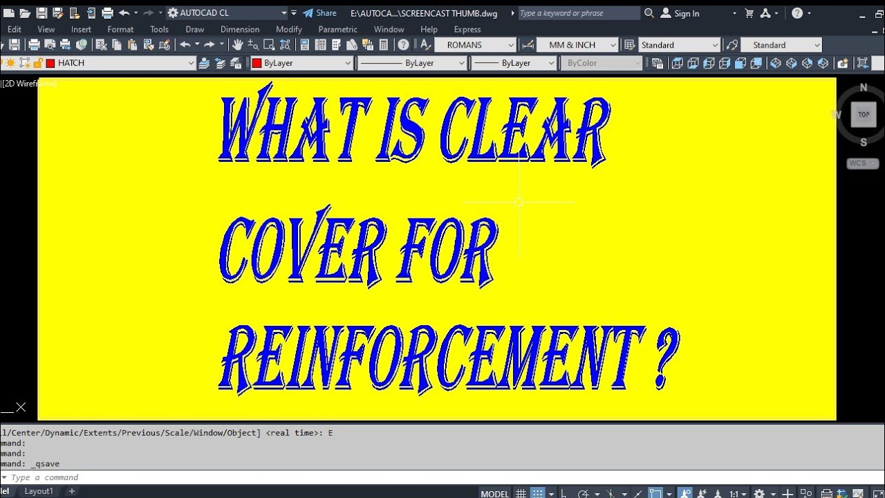Click the Open file folder icon
Viewport: 885px width, 498px height.
click(x=25, y=13)
